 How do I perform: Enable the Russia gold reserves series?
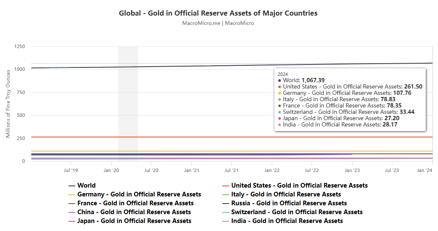tap(289, 203)
